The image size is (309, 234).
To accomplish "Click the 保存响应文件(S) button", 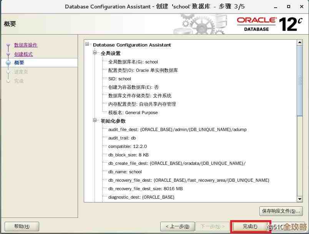I will (x=281, y=211).
